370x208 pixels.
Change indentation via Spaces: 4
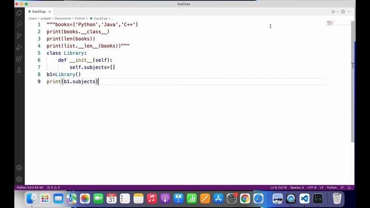tap(297, 187)
